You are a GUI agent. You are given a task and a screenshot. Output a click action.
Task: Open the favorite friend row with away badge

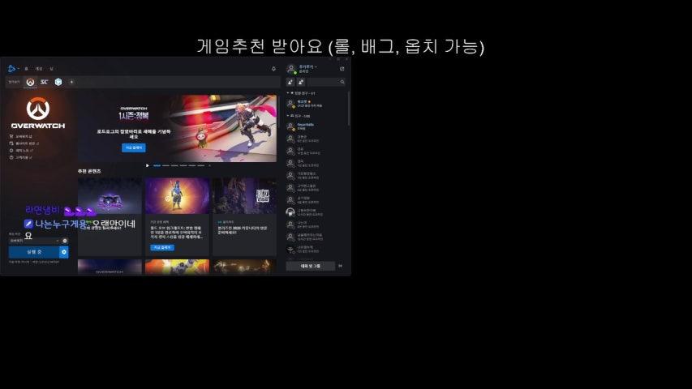316,104
